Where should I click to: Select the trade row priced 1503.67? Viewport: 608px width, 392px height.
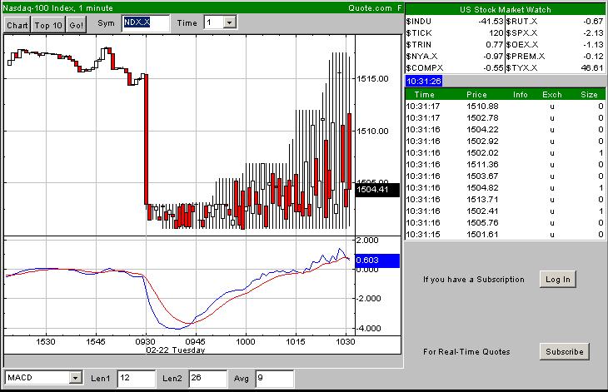505,176
